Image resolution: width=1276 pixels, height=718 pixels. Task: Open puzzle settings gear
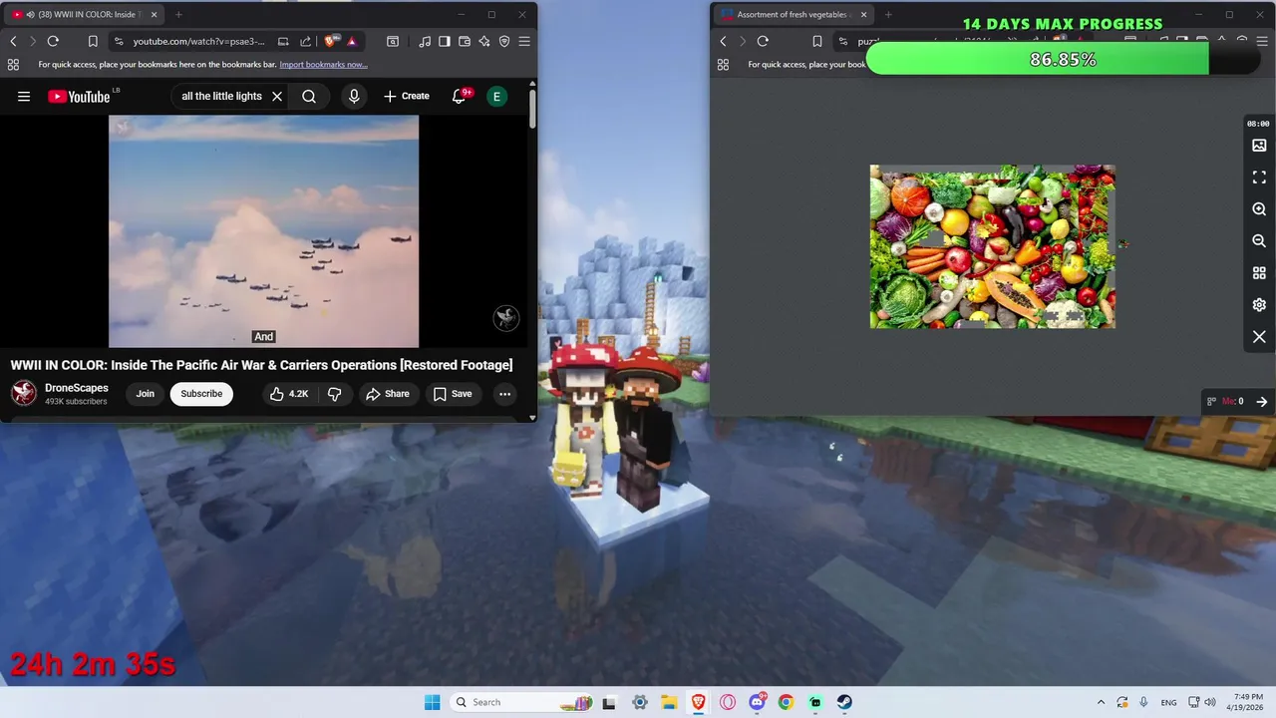(x=1259, y=305)
